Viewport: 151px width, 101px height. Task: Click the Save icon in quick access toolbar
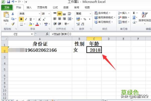pyautogui.click(x=8, y=2)
